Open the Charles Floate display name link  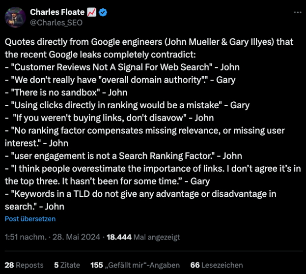click(57, 12)
